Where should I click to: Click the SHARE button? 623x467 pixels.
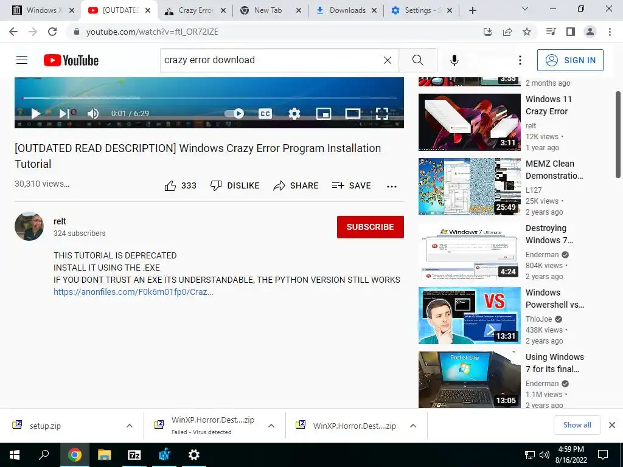click(x=296, y=186)
